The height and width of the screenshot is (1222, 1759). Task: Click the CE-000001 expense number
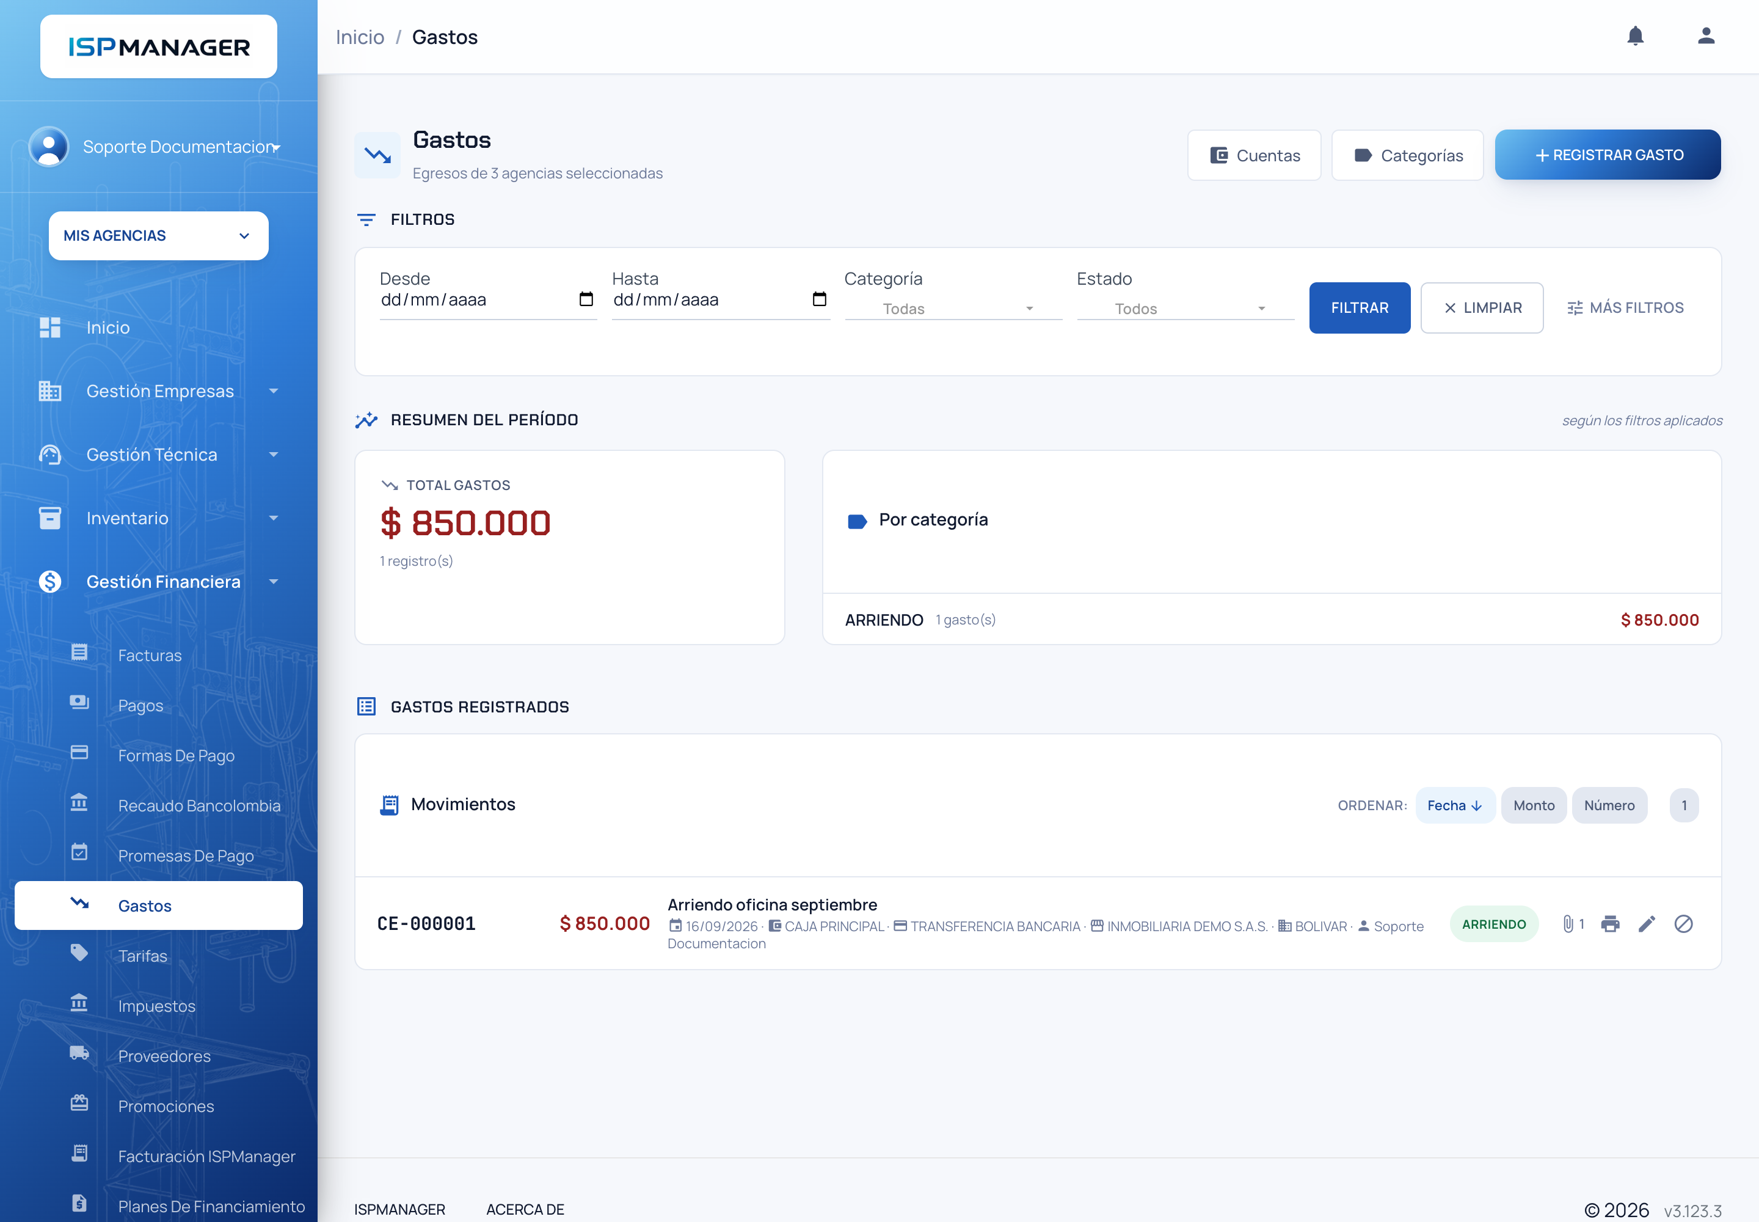click(426, 923)
